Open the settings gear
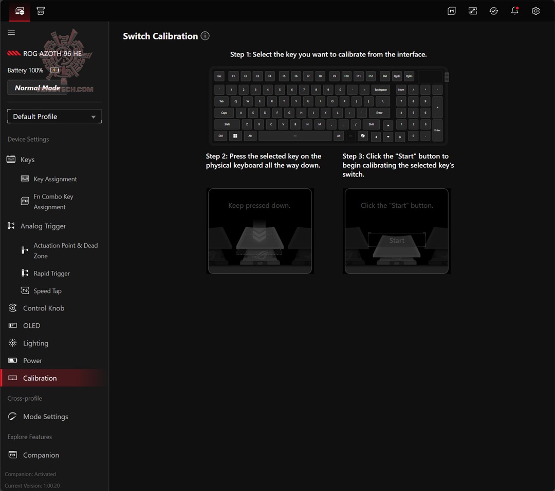 click(535, 11)
